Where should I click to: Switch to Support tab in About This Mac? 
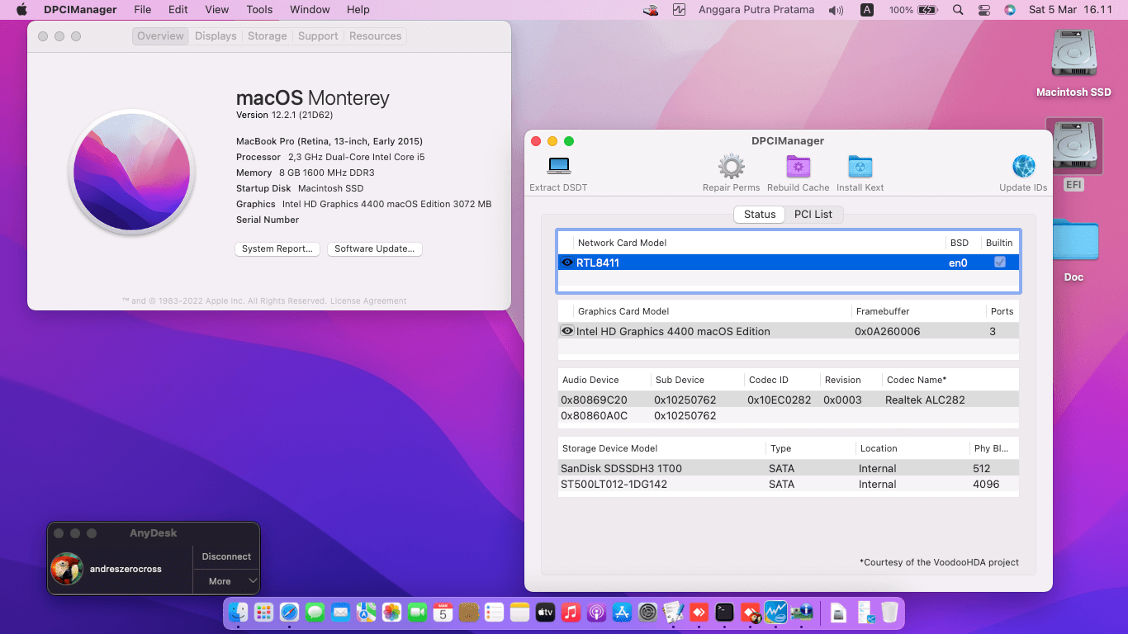tap(318, 36)
